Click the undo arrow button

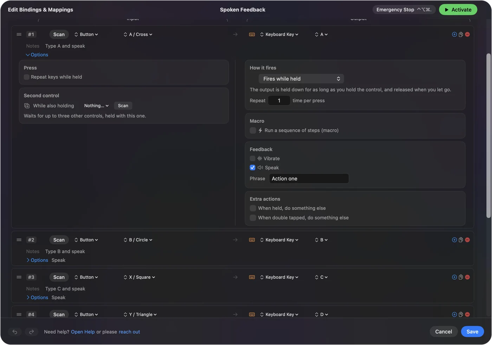(15, 332)
